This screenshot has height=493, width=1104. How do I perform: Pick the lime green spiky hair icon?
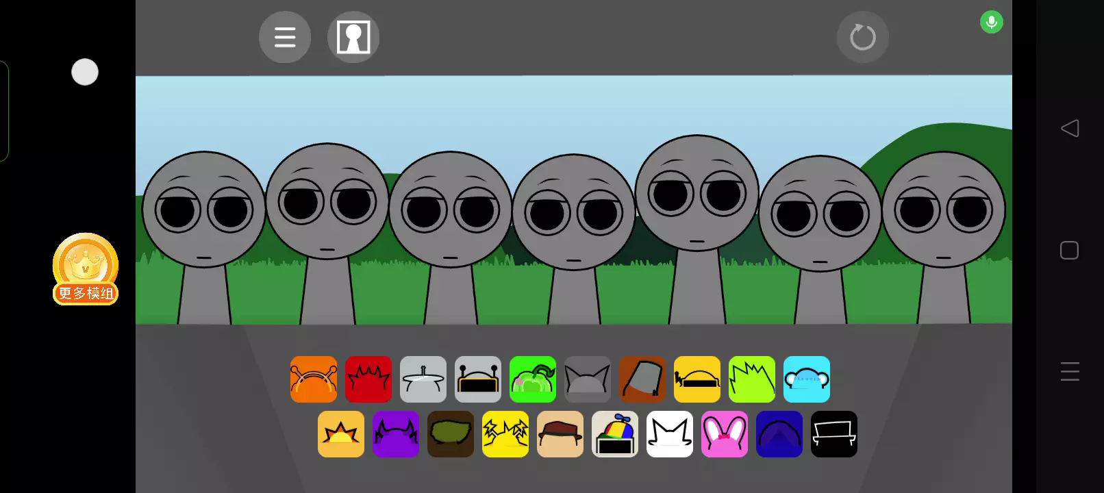[752, 379]
